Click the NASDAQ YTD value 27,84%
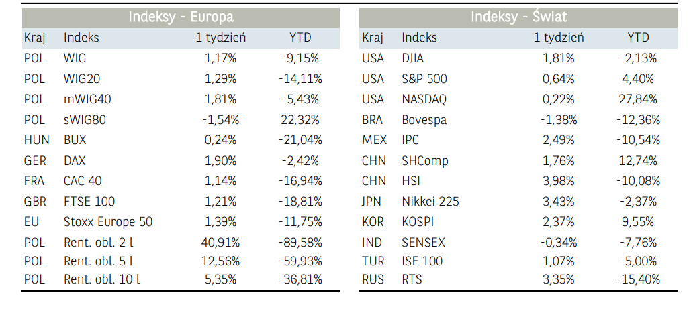Viewport: 691px width, 313px height. click(x=638, y=99)
